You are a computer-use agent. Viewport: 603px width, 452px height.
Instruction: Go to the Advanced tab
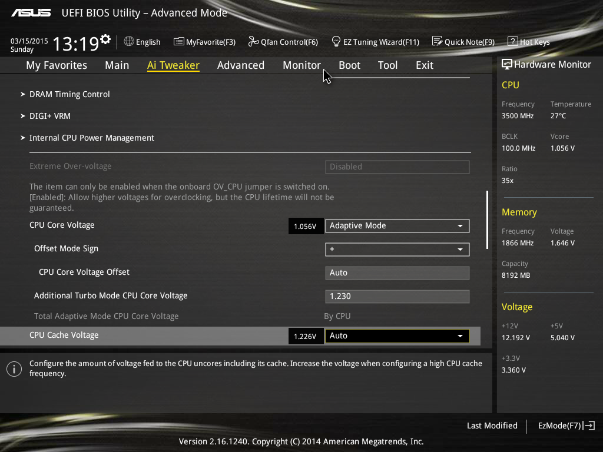[241, 65]
